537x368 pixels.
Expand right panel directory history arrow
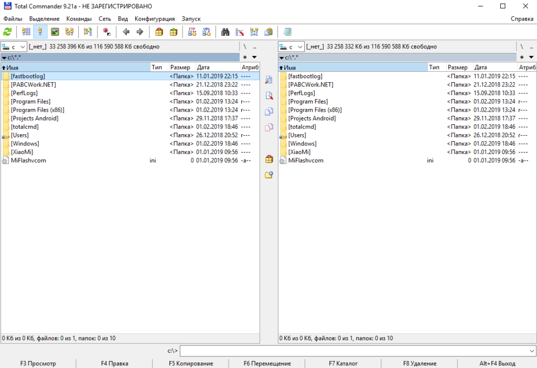click(531, 57)
